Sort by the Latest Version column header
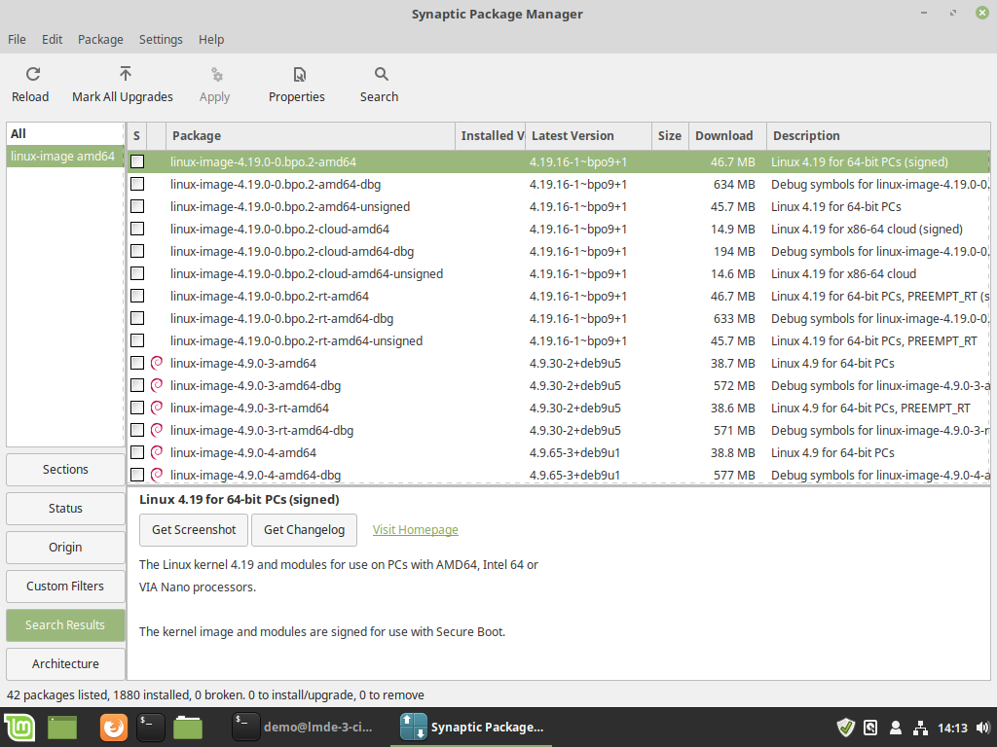This screenshot has width=997, height=747. pyautogui.click(x=589, y=136)
